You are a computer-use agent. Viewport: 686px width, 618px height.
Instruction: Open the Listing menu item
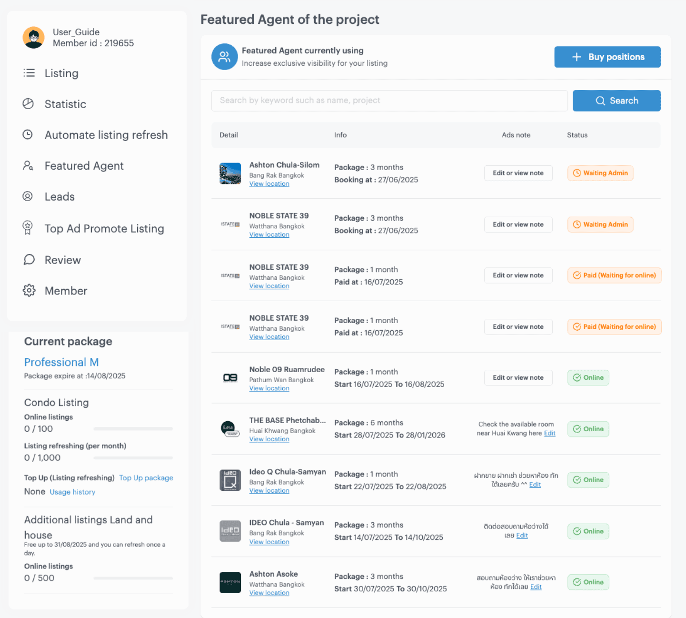coord(61,73)
